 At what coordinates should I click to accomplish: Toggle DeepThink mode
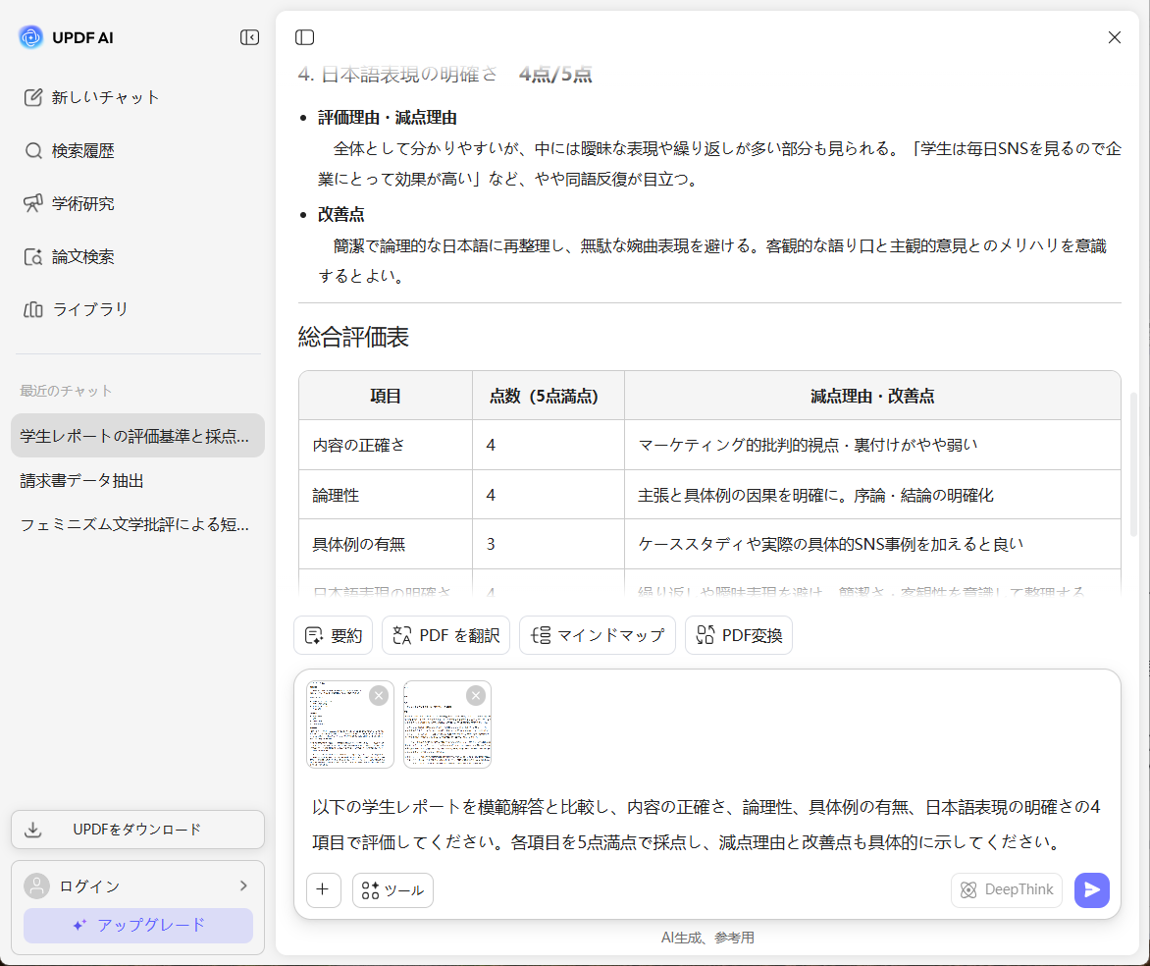pyautogui.click(x=1007, y=889)
